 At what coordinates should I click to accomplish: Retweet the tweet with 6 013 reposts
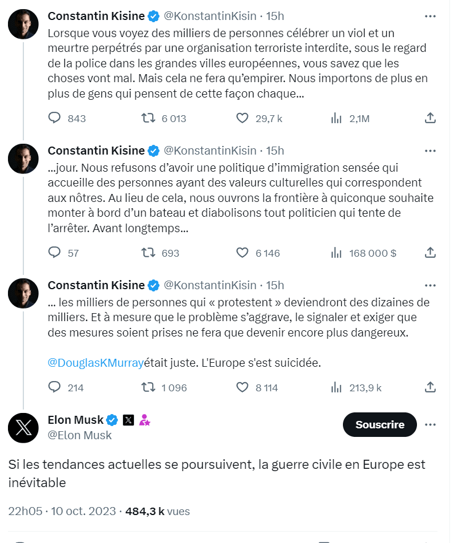pos(148,118)
